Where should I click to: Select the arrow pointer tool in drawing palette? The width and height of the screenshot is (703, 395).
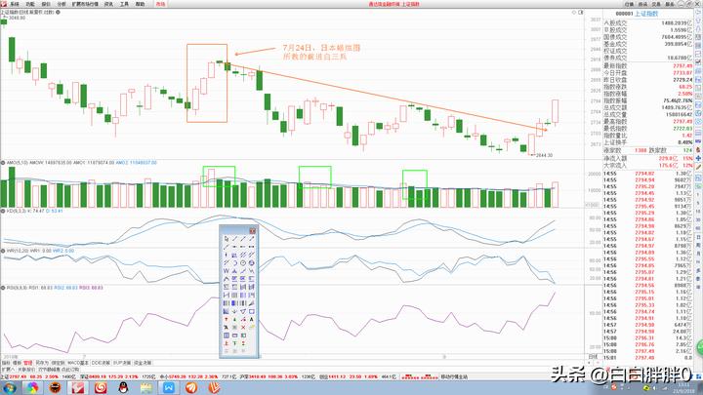click(227, 238)
